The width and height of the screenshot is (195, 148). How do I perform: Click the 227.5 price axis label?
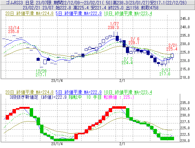pos(185,122)
